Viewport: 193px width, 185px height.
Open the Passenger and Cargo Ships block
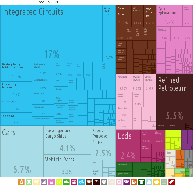(x=67, y=140)
